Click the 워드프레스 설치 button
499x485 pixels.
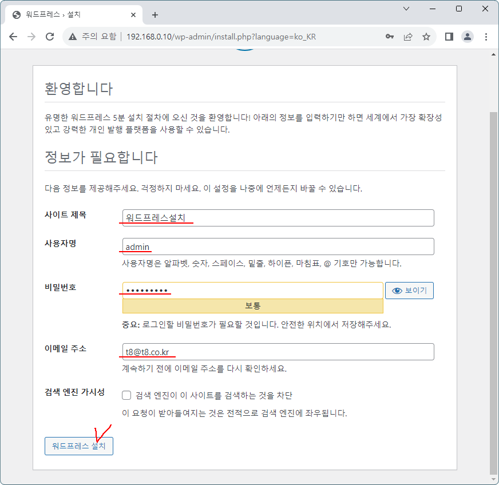[79, 446]
